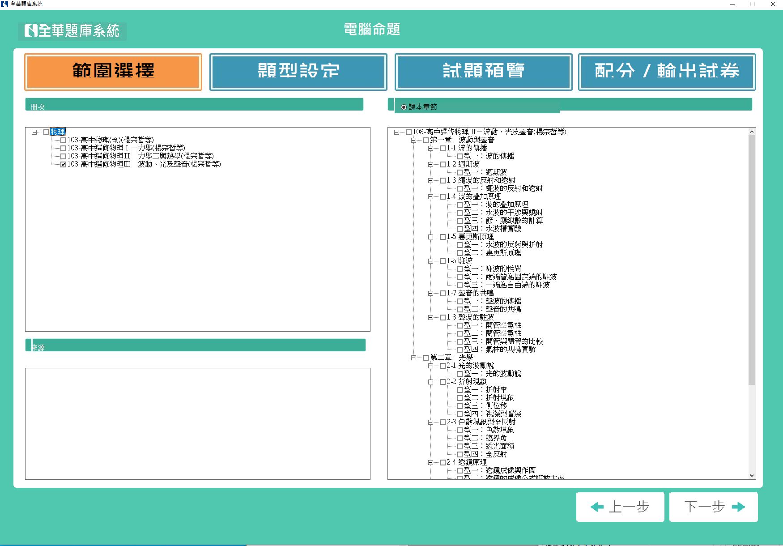The image size is (783, 546).
Task: Open the 試題預覽 tab
Action: pyautogui.click(x=484, y=72)
